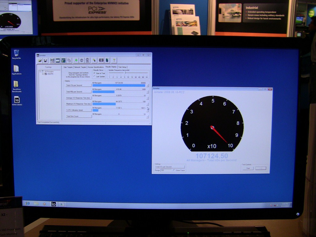Click the Exit door icon in toolbar
Image resolution: width=316 pixels, height=237 pixels.
[x=107, y=60]
